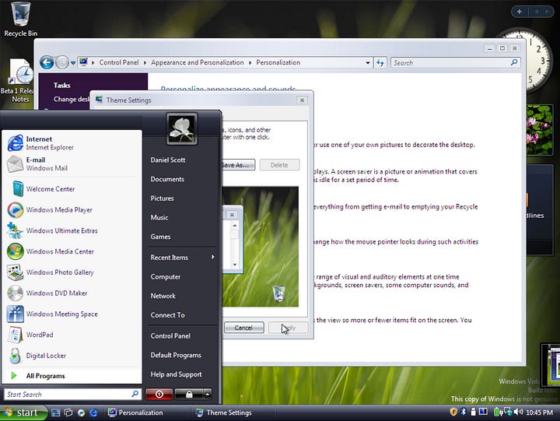Click the theme preview desktop image
This screenshot has width=560, height=421.
[261, 247]
